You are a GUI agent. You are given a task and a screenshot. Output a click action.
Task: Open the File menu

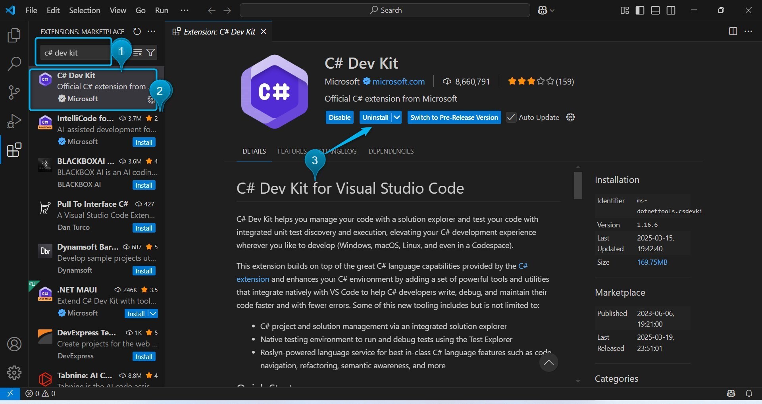tap(31, 10)
